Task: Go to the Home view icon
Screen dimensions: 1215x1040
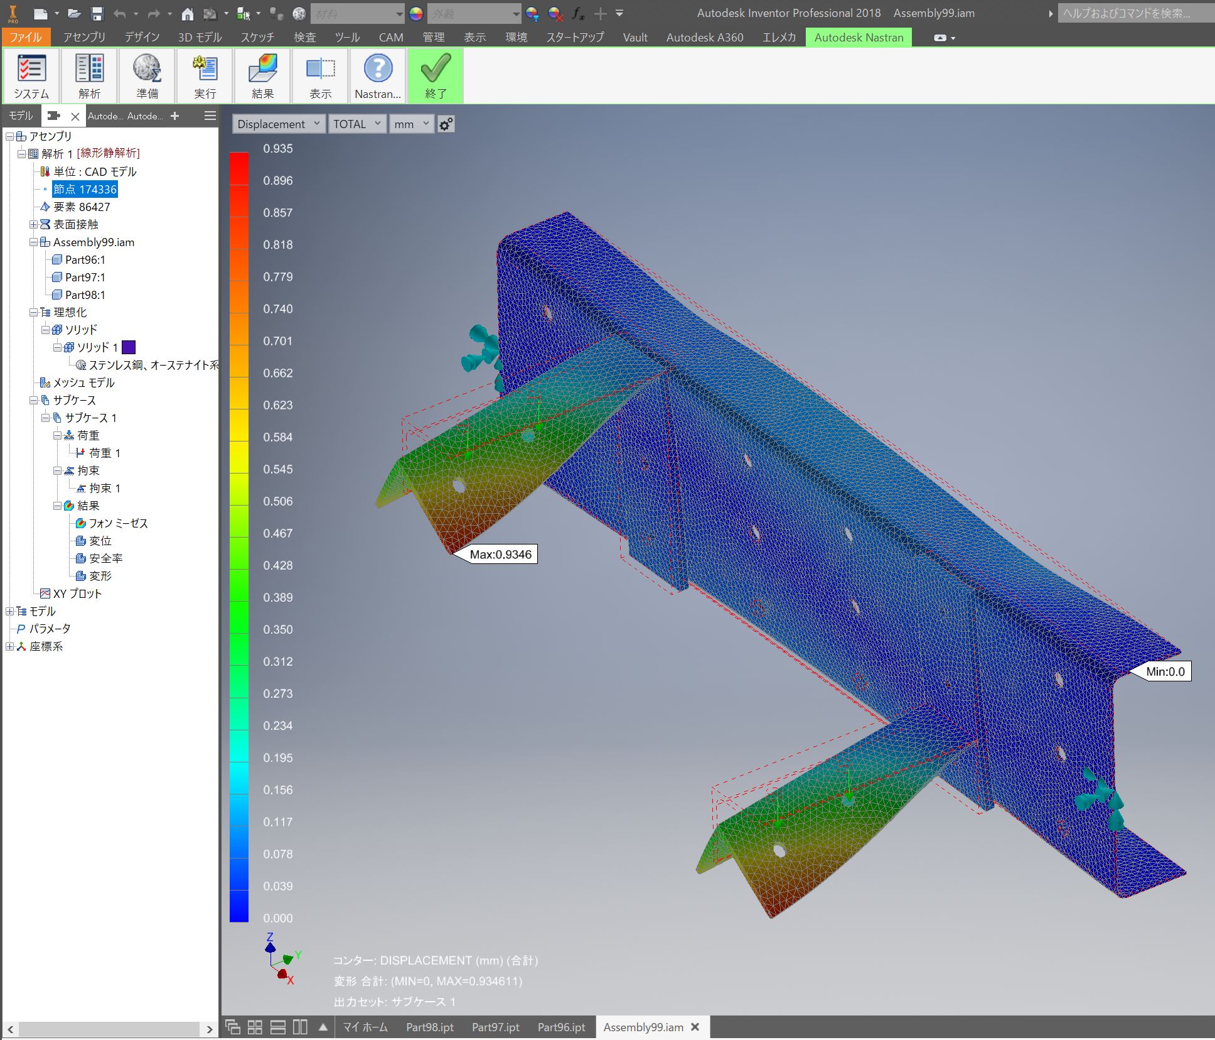Action: coord(187,13)
